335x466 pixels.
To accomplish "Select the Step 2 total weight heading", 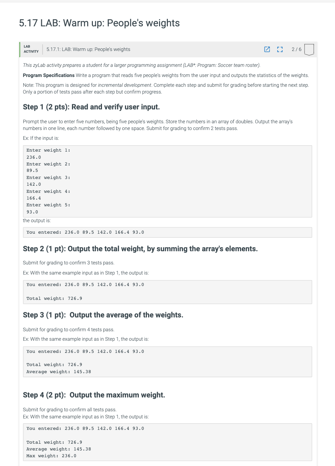I will [140, 249].
